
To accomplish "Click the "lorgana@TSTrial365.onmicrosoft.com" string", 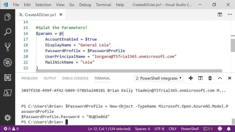I will (x=134, y=56).
